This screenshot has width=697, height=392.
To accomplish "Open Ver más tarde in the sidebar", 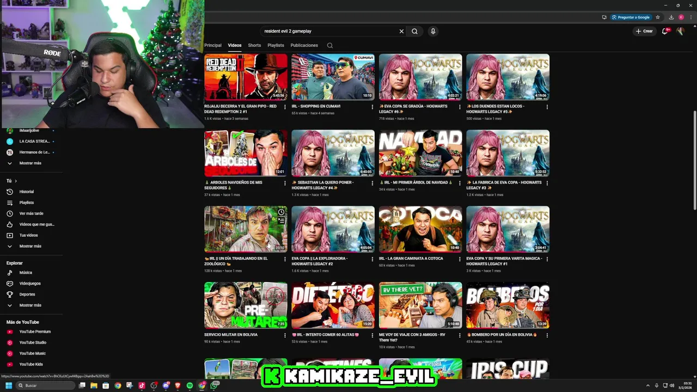I will (31, 213).
